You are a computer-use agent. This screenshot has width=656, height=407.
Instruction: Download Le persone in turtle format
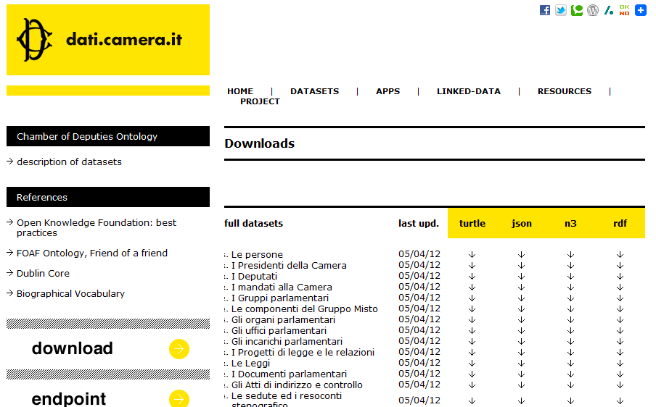pyautogui.click(x=472, y=254)
